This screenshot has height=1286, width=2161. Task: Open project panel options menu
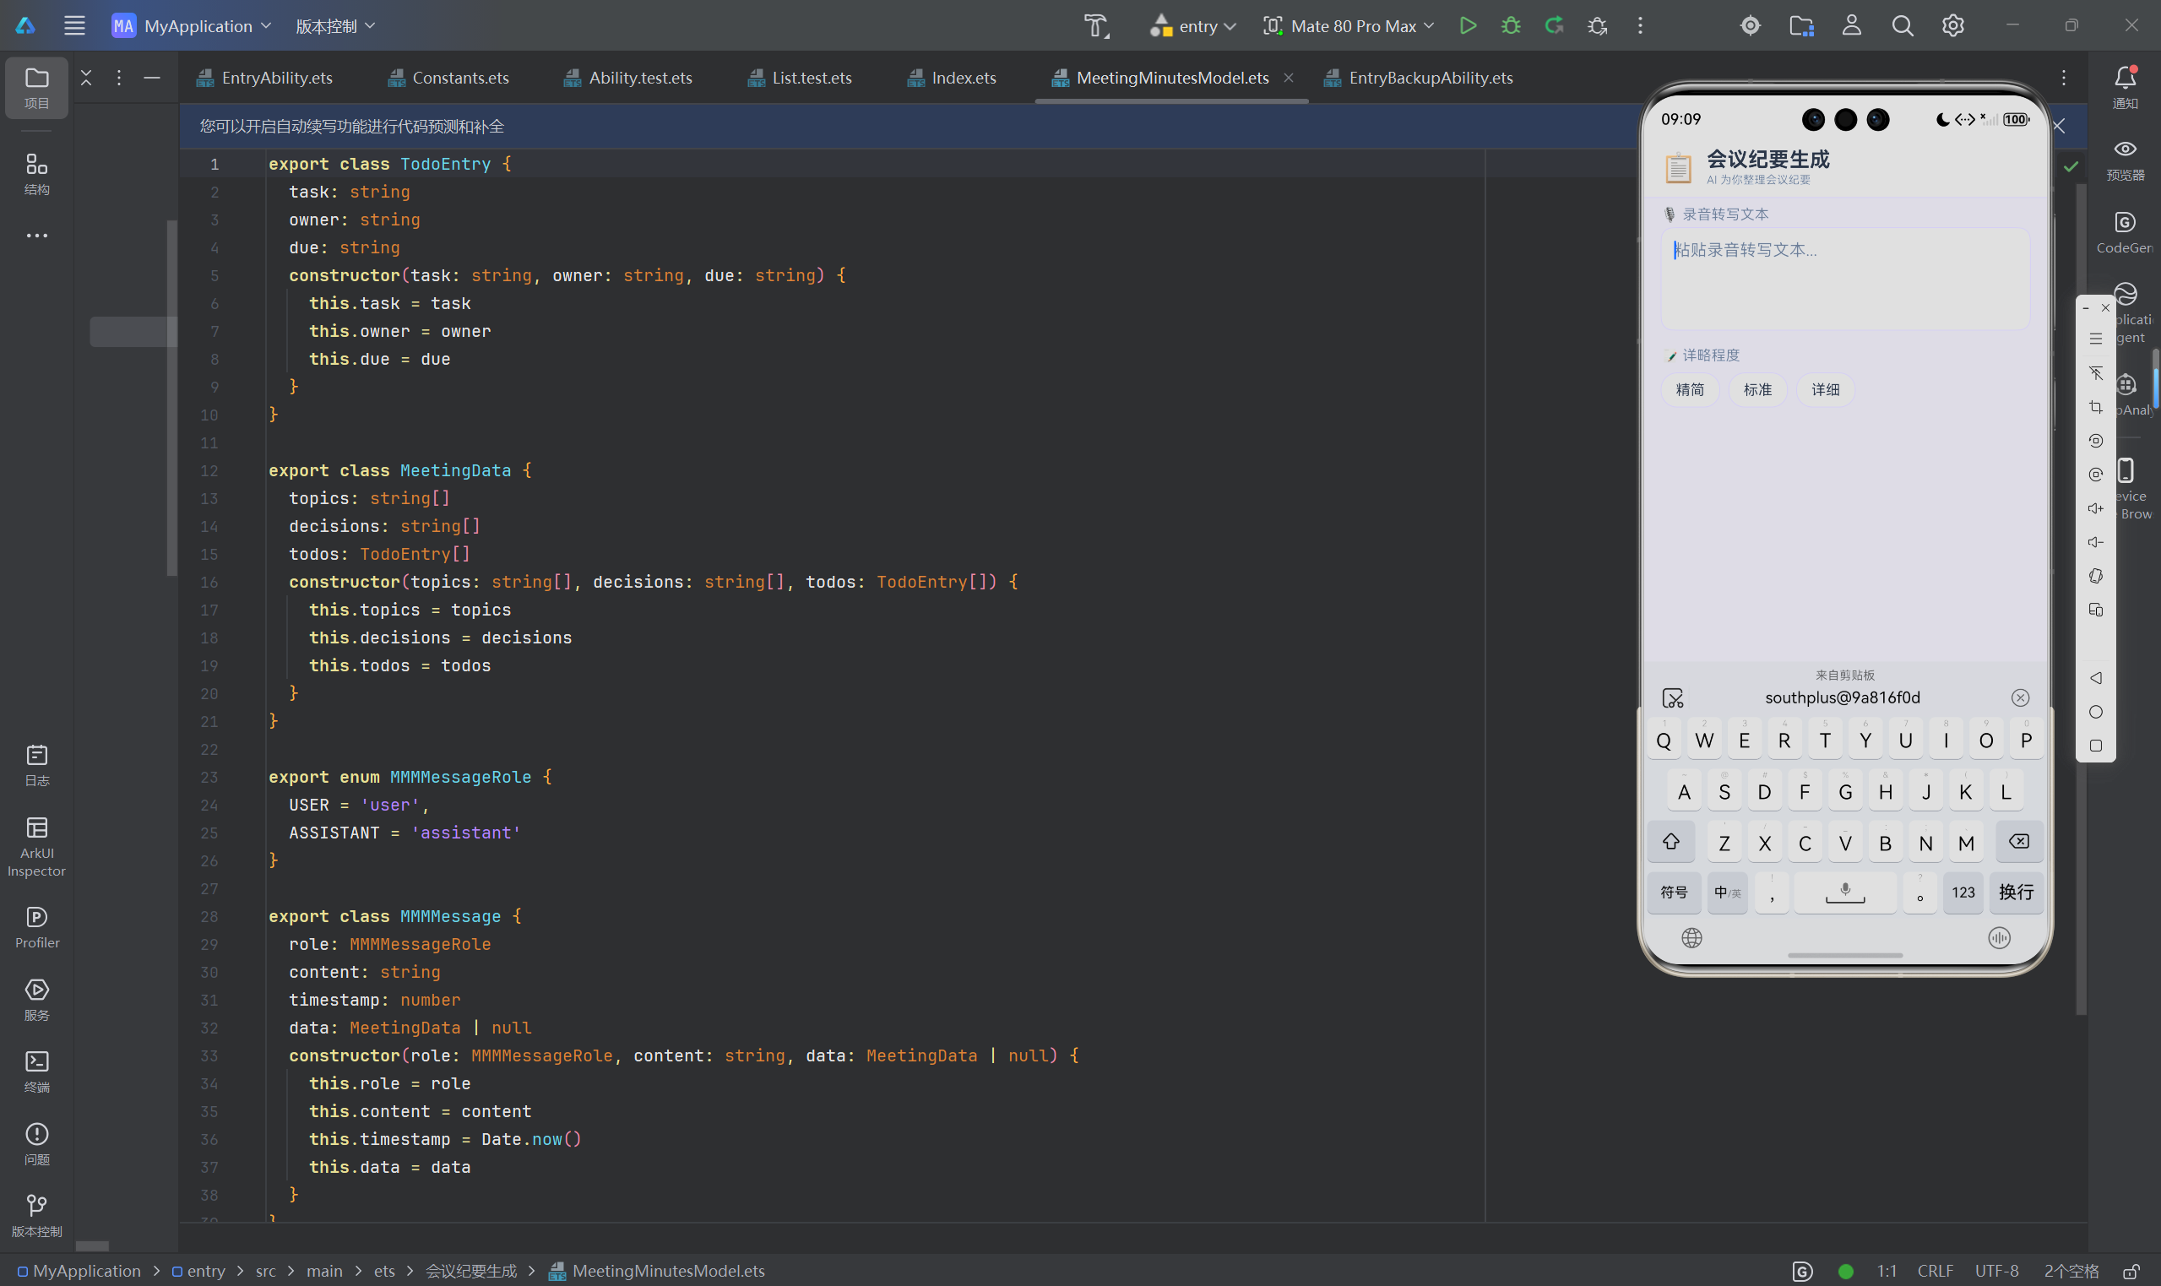pos(119,78)
